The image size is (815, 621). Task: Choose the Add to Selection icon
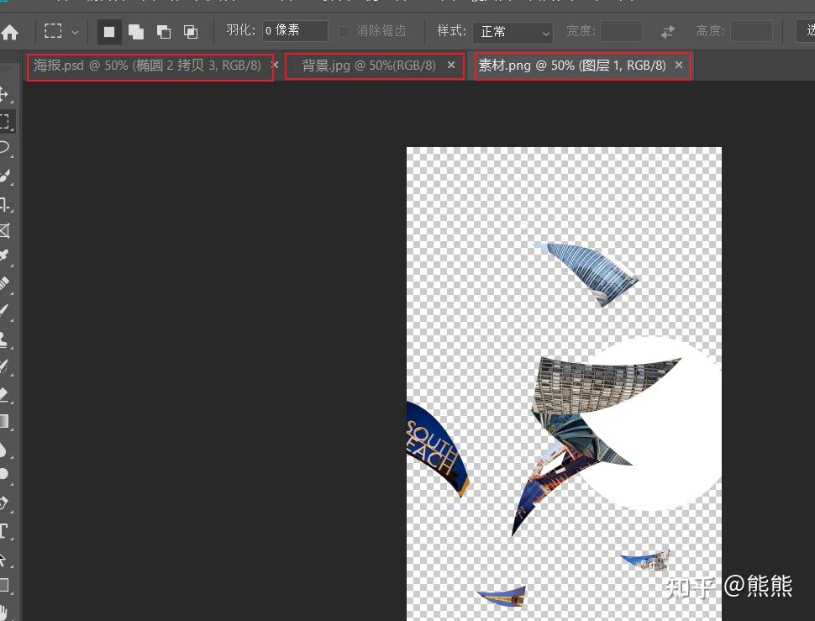click(x=136, y=32)
